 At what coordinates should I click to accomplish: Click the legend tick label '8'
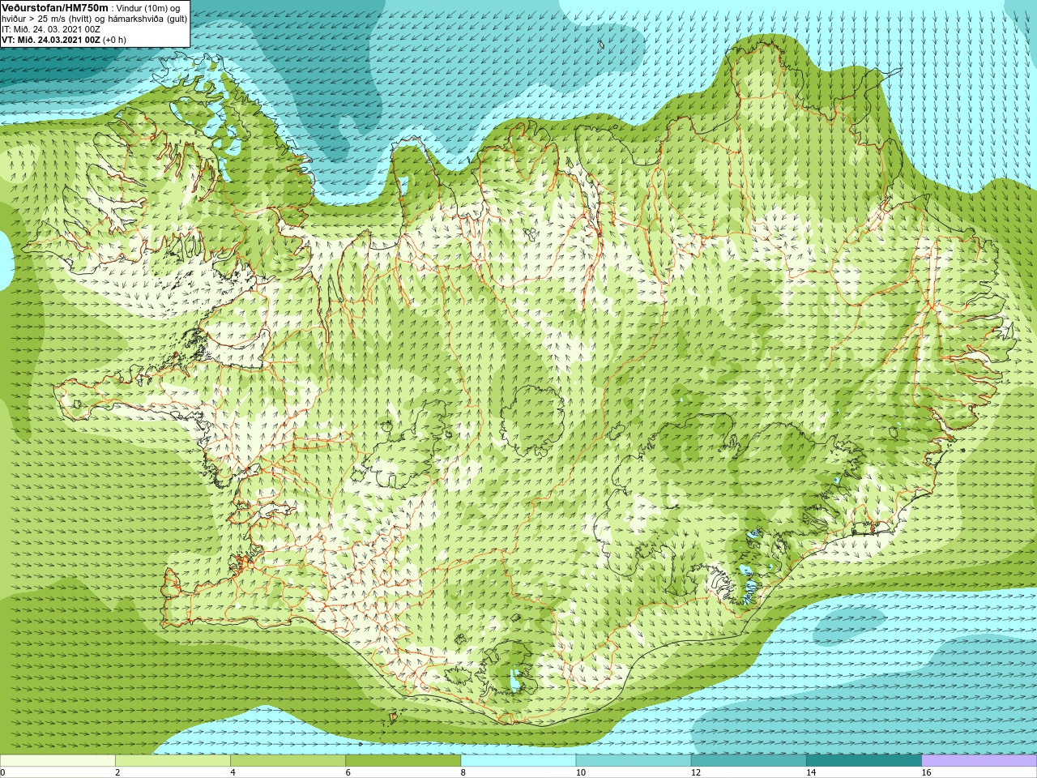click(463, 772)
